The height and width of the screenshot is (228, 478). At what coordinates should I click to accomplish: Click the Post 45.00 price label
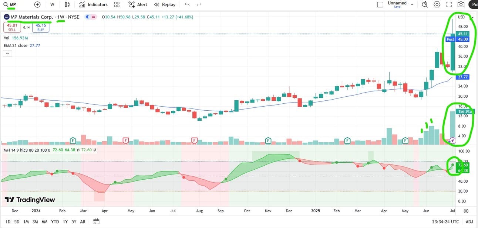pos(458,39)
